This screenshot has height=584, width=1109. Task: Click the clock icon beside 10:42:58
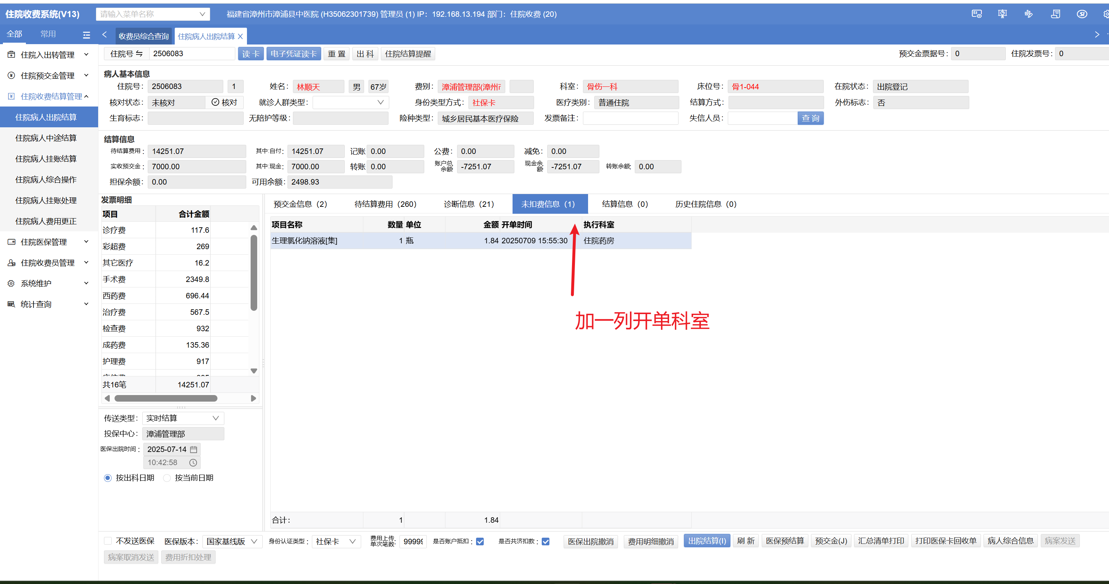193,463
